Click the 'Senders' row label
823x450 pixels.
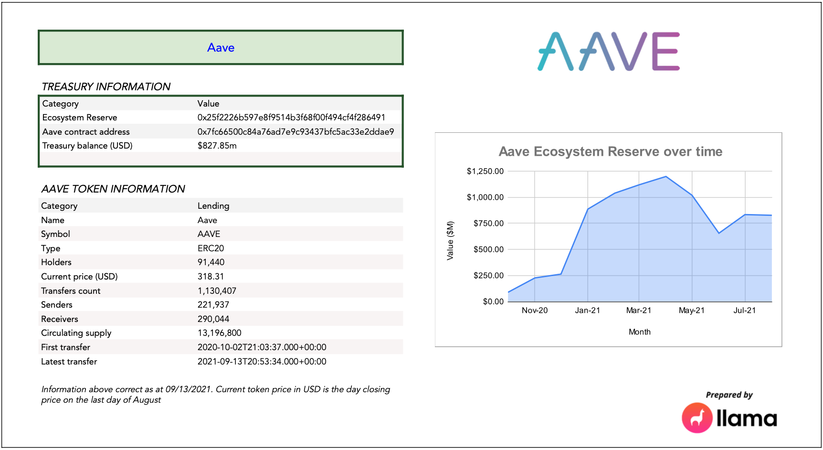[x=57, y=305]
